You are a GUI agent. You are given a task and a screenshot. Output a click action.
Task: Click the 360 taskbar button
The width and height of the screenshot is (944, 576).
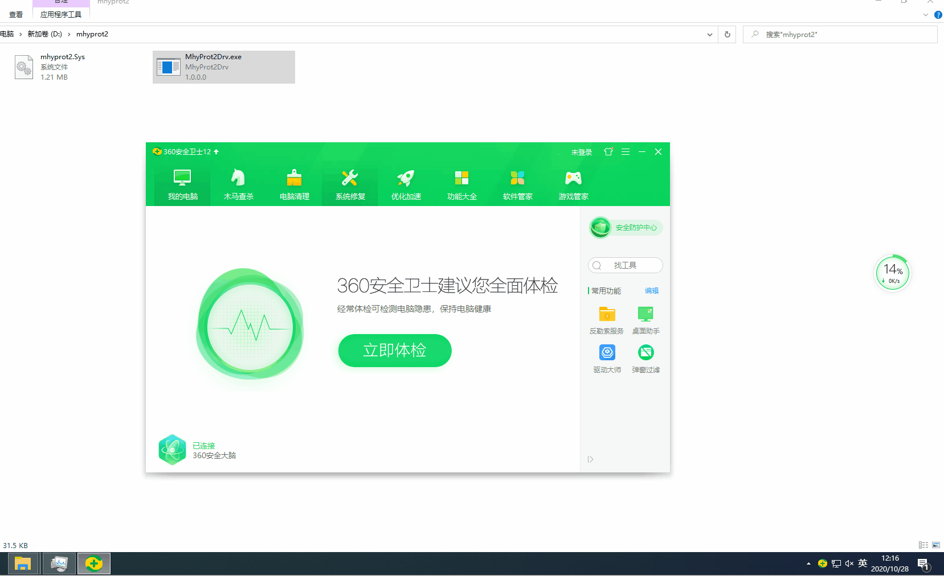click(x=94, y=564)
